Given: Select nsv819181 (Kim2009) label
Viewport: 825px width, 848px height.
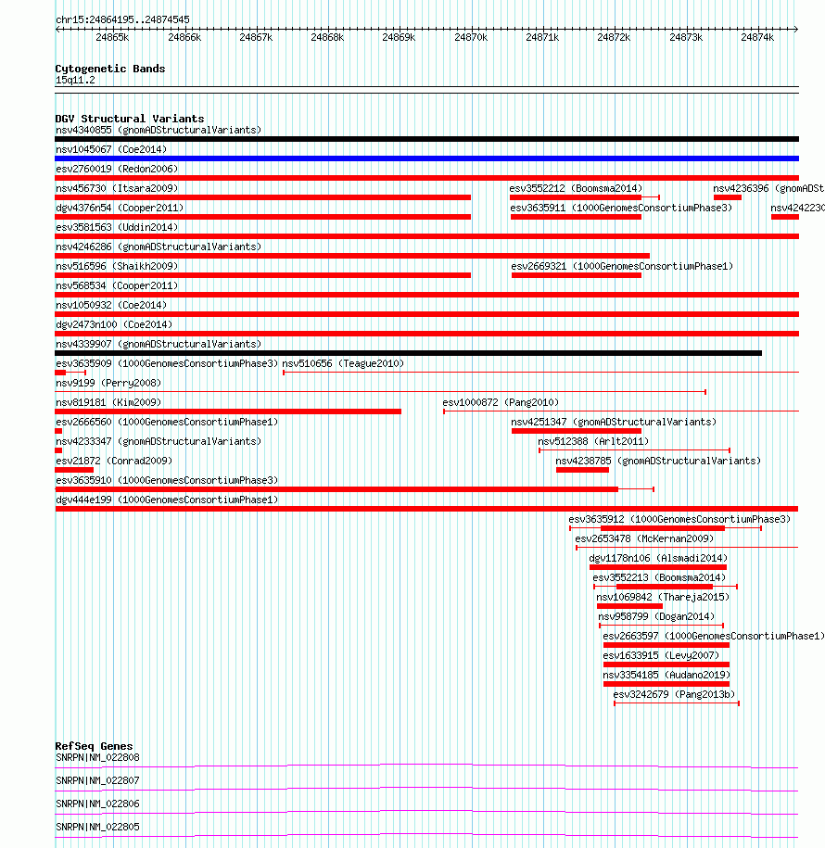Looking at the screenshot, I should (108, 402).
